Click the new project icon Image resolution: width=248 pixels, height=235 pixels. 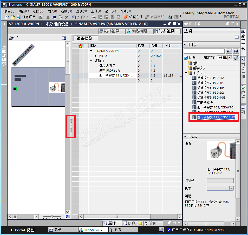tap(7, 17)
